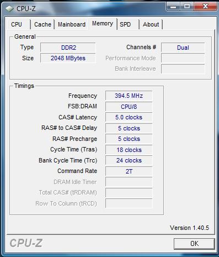Click the Frequency value 394.5 MHz
This screenshot has height=257, width=219.
[x=129, y=96]
